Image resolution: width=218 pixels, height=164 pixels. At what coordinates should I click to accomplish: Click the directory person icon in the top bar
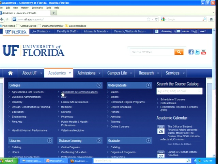(x=157, y=31)
